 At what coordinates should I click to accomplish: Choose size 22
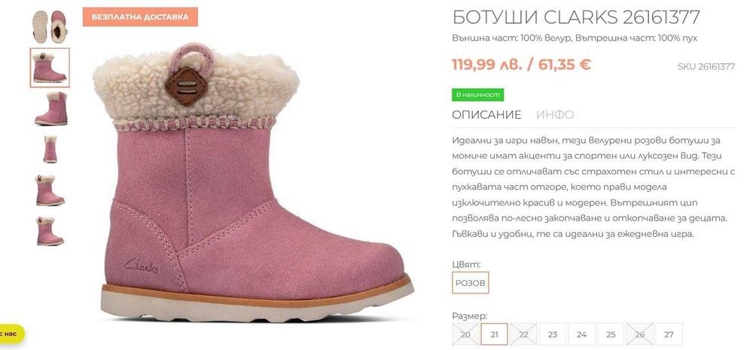523,335
